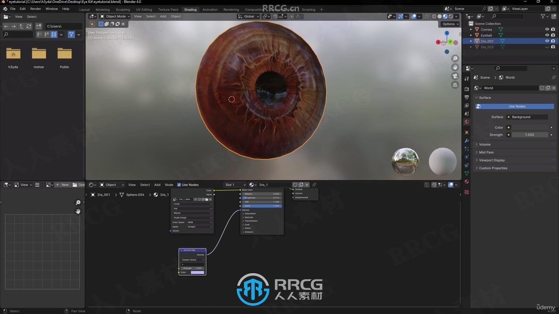The image size is (559, 314).
Task: Toggle X-ray mode in viewport header
Action: [426, 17]
